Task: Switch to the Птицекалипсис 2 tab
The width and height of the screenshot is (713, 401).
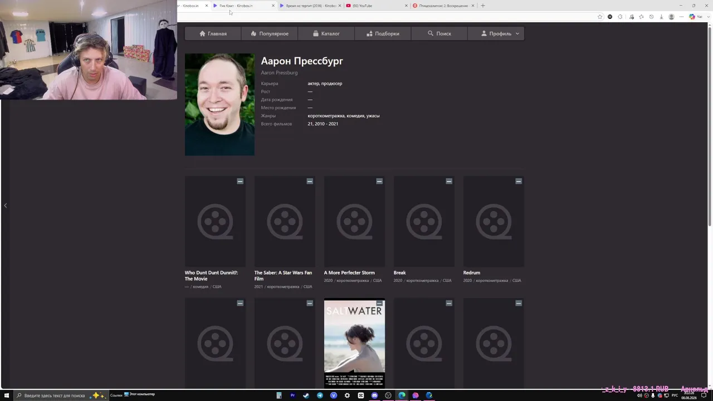Action: [443, 6]
